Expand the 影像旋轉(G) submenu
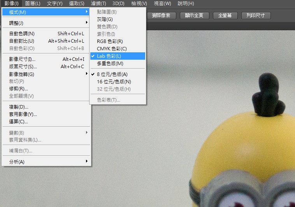This screenshot has width=295, height=207. tap(46, 74)
